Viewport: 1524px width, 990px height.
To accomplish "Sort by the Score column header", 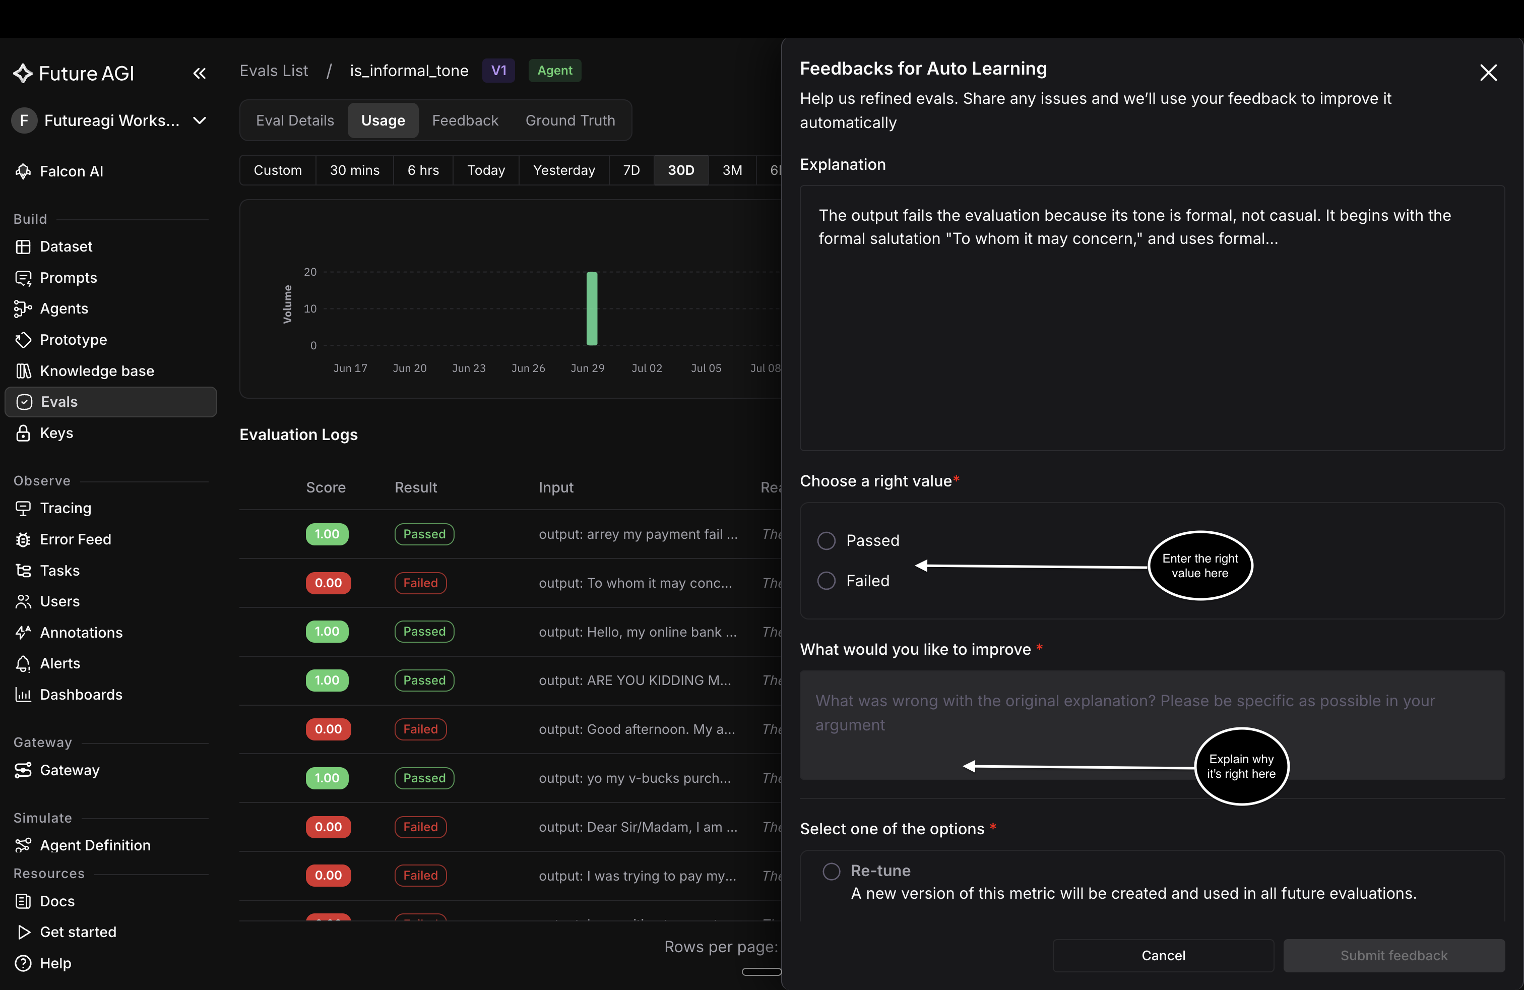I will pos(326,487).
